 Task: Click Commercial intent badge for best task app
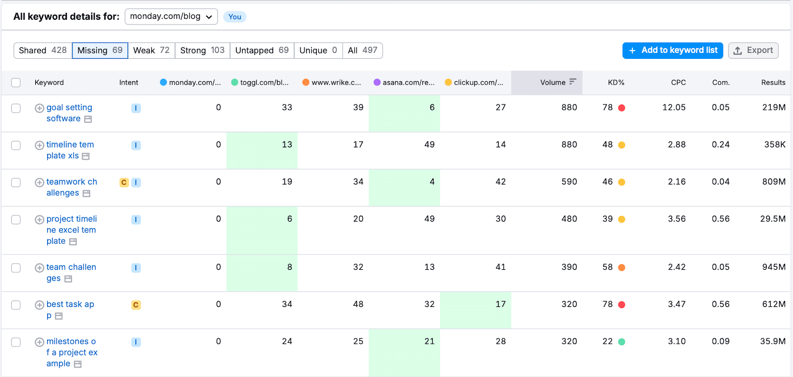(x=136, y=305)
